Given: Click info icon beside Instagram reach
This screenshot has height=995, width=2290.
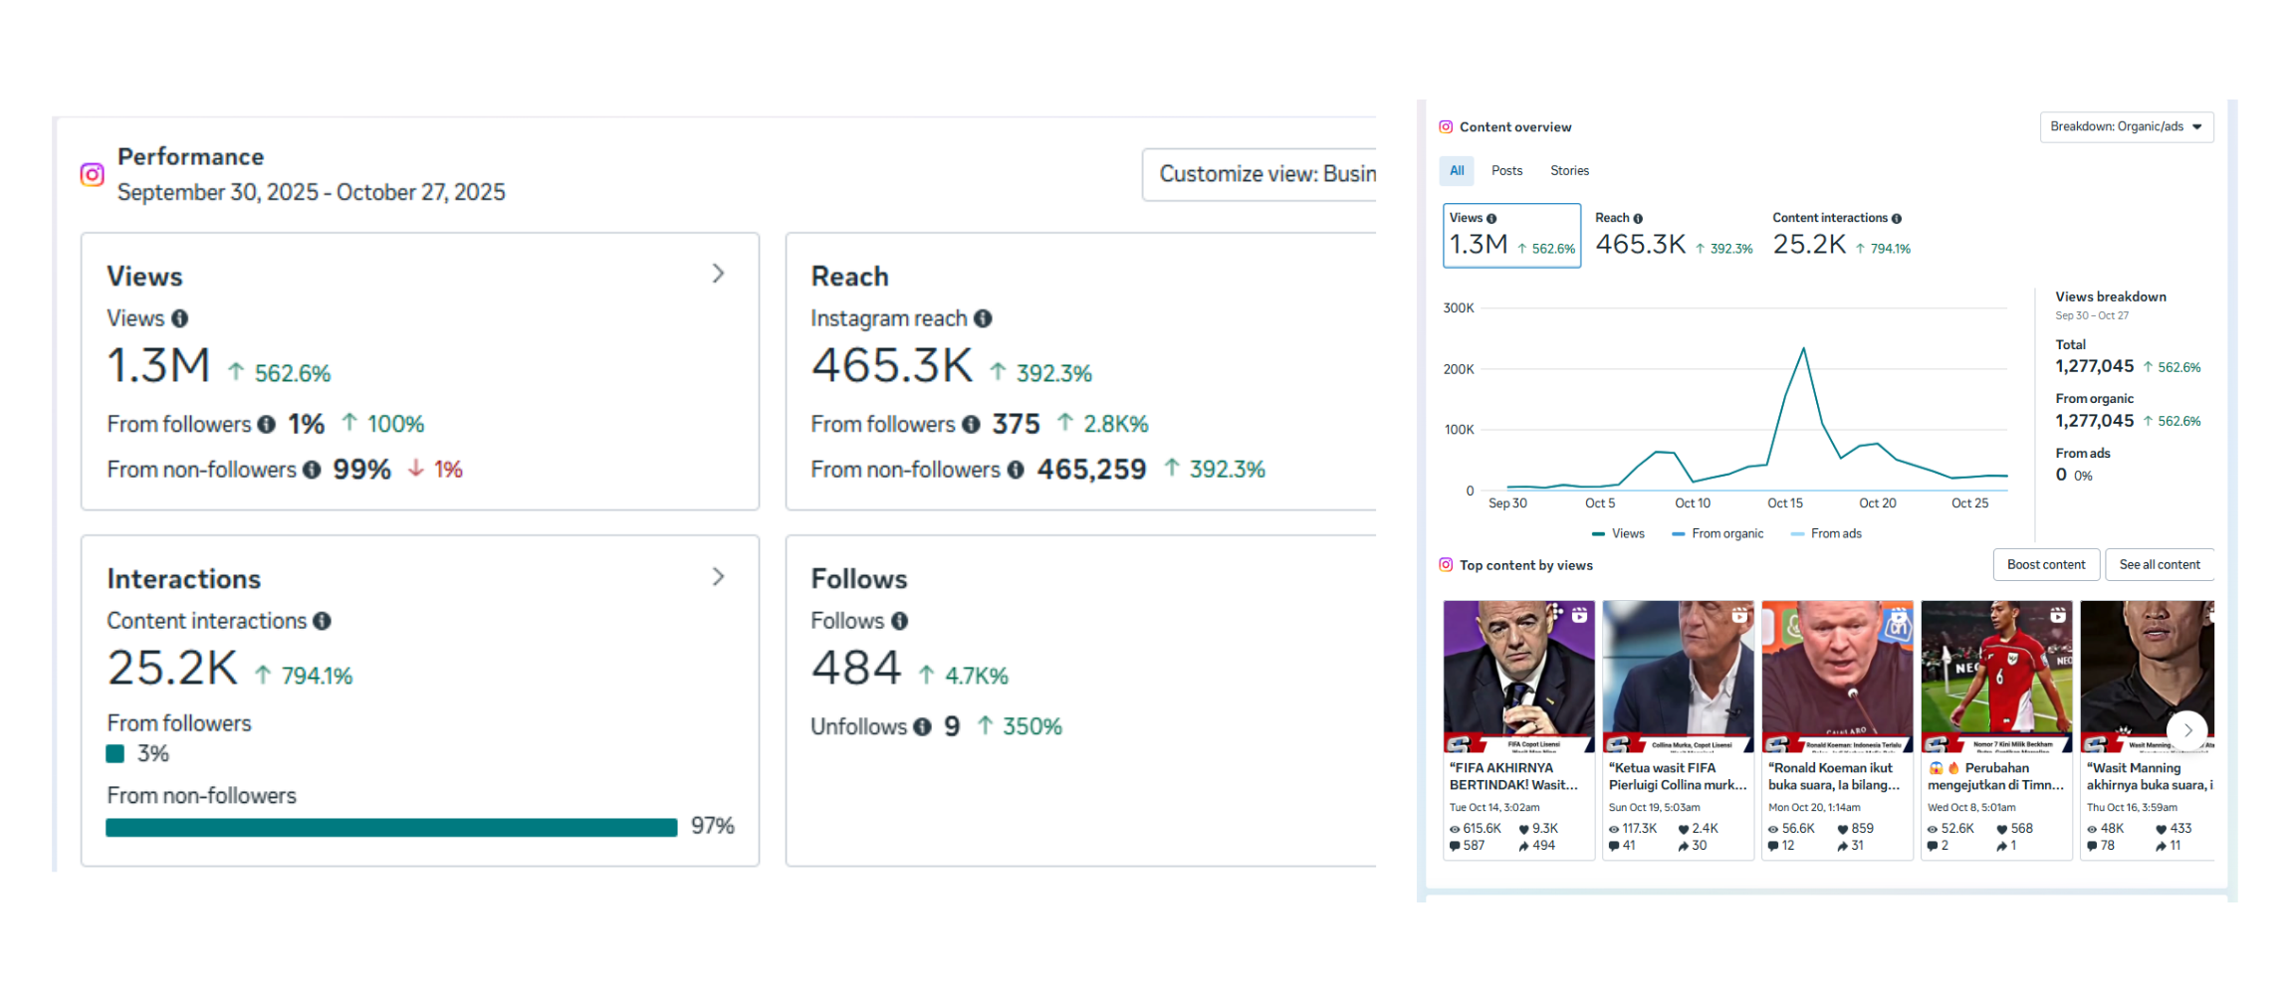Looking at the screenshot, I should [983, 318].
